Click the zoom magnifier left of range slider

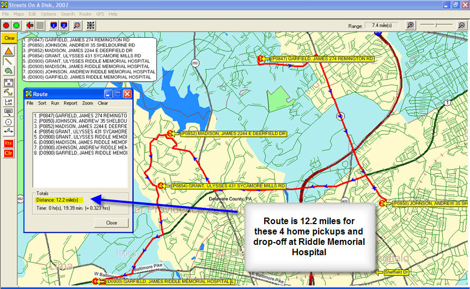coord(410,25)
